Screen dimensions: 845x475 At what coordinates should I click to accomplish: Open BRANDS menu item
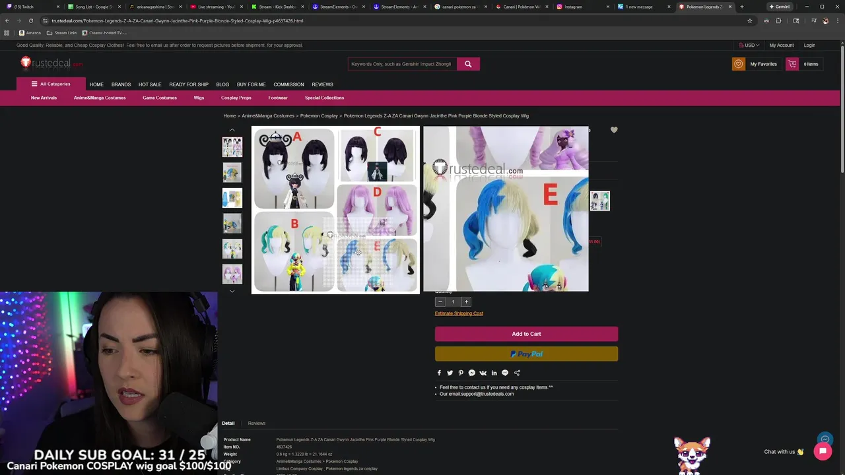tap(121, 84)
